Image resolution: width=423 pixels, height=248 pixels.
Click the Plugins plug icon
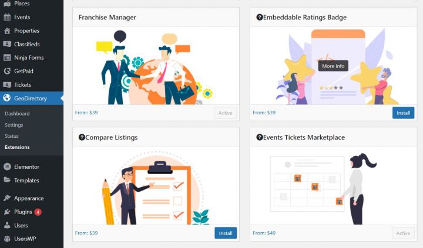point(7,212)
